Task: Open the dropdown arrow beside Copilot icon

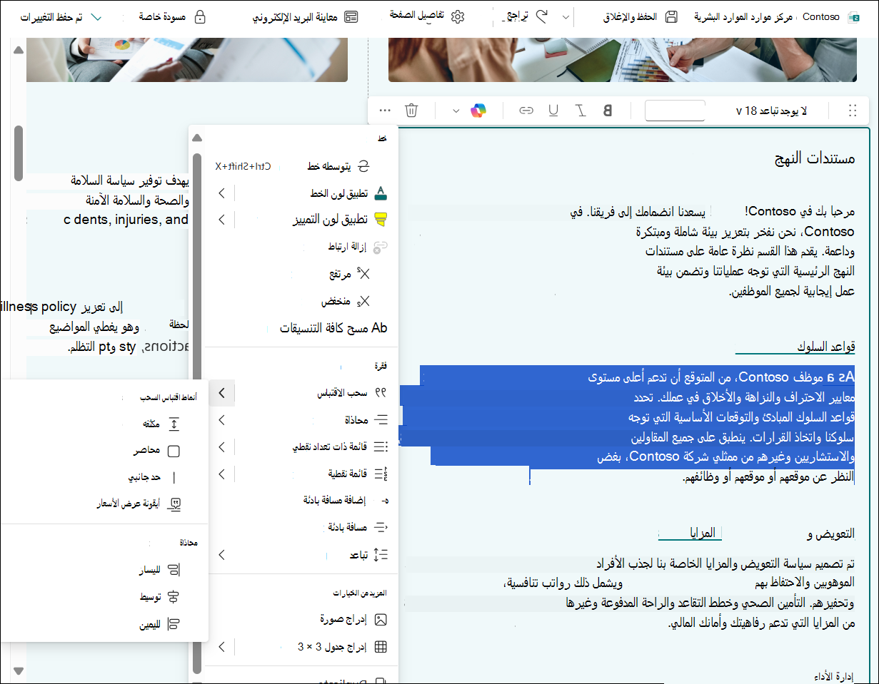Action: (456, 111)
